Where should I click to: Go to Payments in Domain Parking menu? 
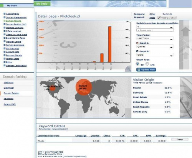[x=8, y=99]
